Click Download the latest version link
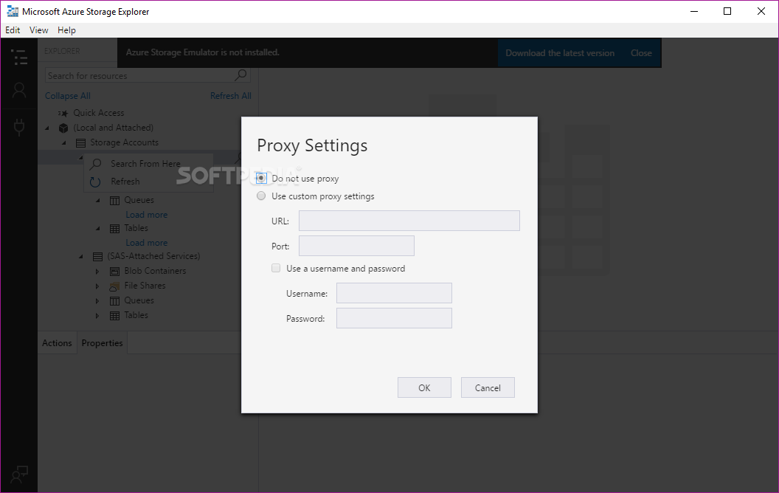 [x=560, y=53]
